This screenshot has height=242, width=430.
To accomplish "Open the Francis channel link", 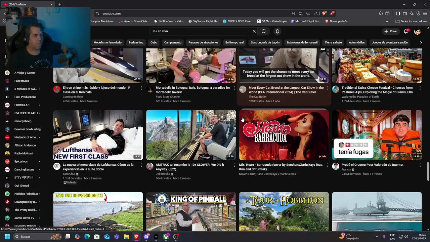I will click(x=346, y=170).
